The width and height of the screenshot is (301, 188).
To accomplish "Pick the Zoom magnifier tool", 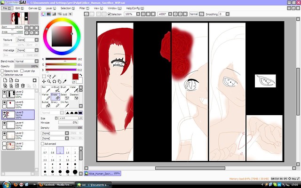I will [x=49, y=81].
